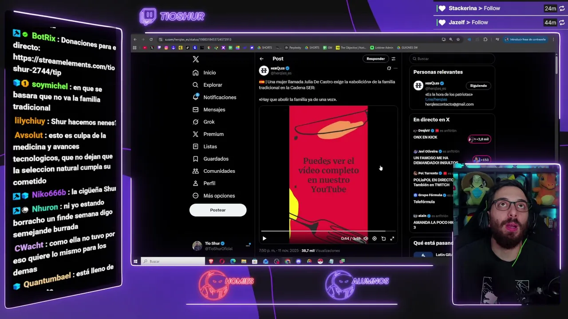Open Discord from taskbar
The height and width of the screenshot is (319, 568).
coord(298,261)
